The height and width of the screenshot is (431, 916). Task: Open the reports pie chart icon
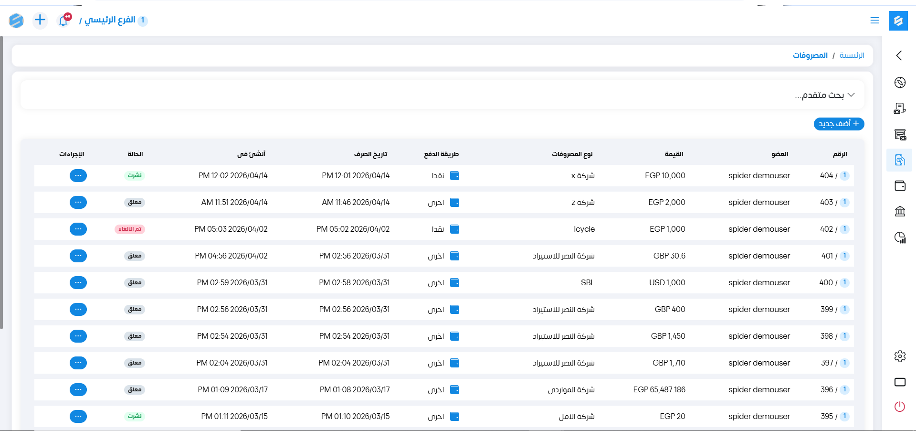(900, 237)
